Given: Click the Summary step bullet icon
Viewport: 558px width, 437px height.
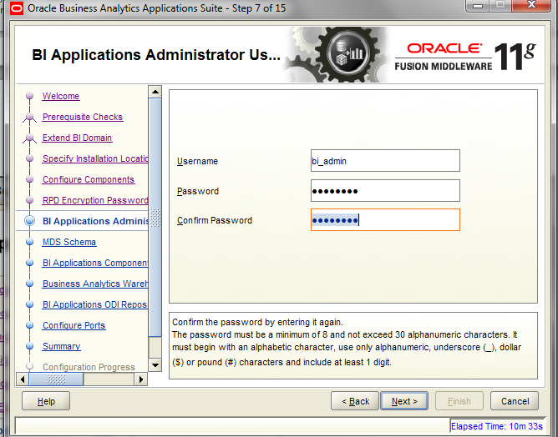Looking at the screenshot, I should tap(30, 346).
